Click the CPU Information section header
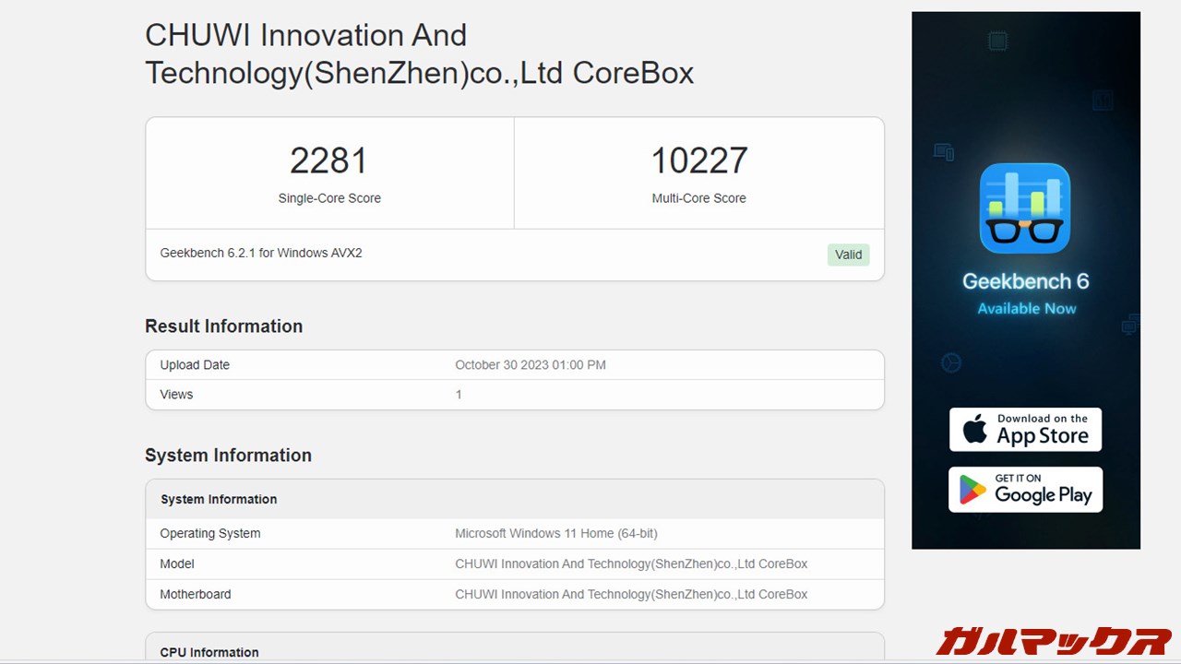Image resolution: width=1181 pixels, height=664 pixels. [x=209, y=652]
